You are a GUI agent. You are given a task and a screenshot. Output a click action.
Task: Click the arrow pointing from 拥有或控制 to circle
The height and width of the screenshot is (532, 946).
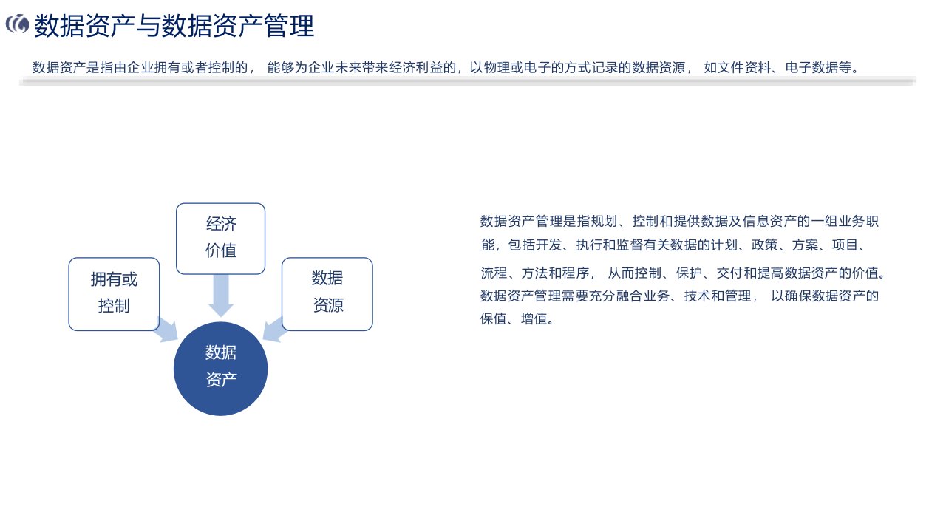(166, 330)
